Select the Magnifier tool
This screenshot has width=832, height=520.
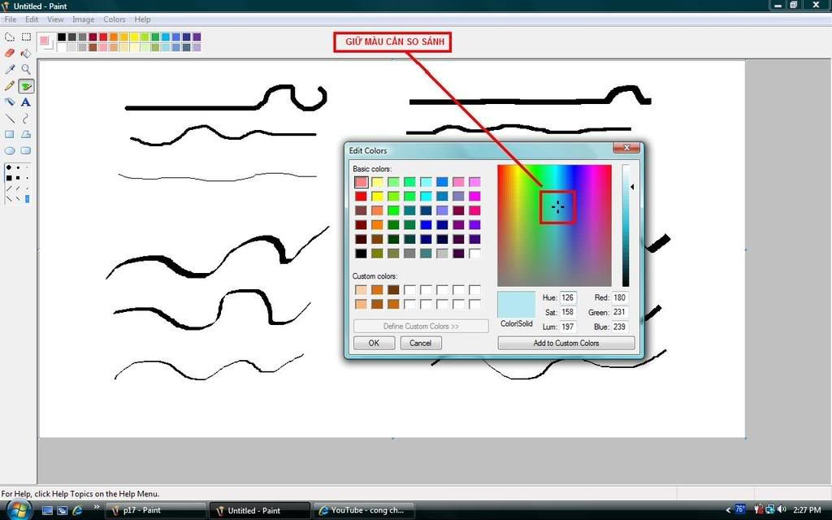click(26, 70)
